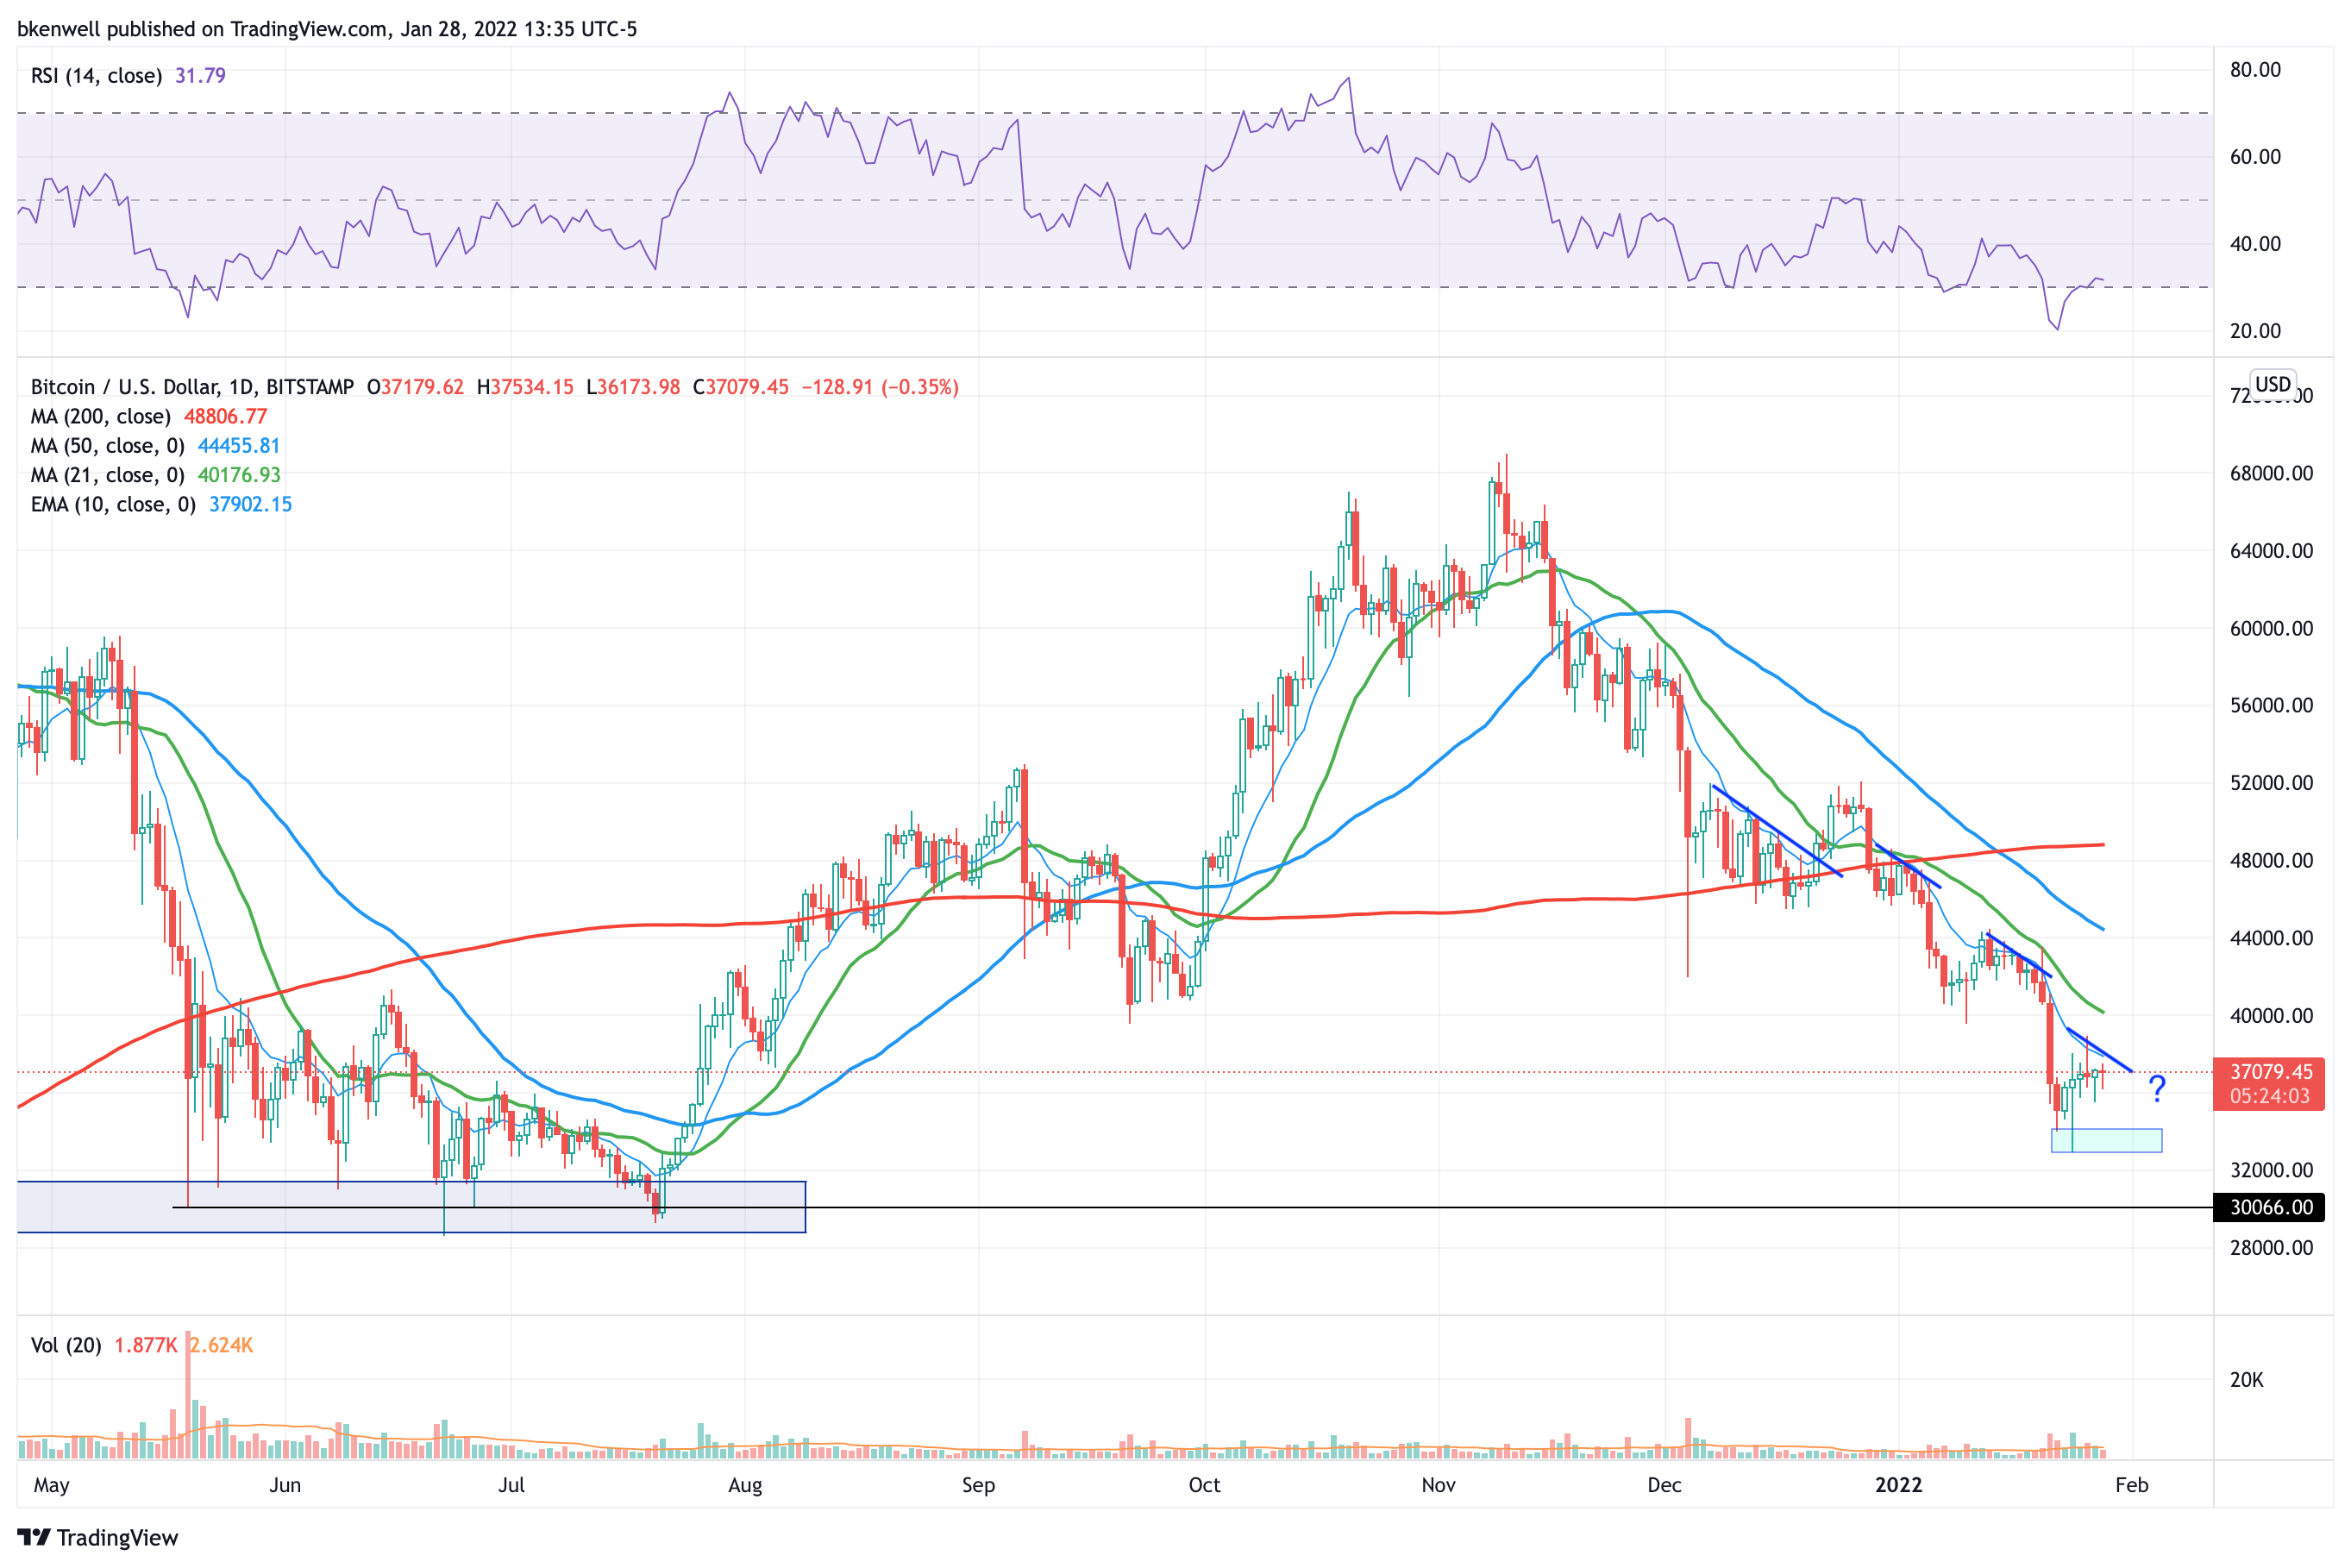Image resolution: width=2351 pixels, height=1568 pixels.
Task: Click the blue question mark annotation
Action: pos(2156,1089)
